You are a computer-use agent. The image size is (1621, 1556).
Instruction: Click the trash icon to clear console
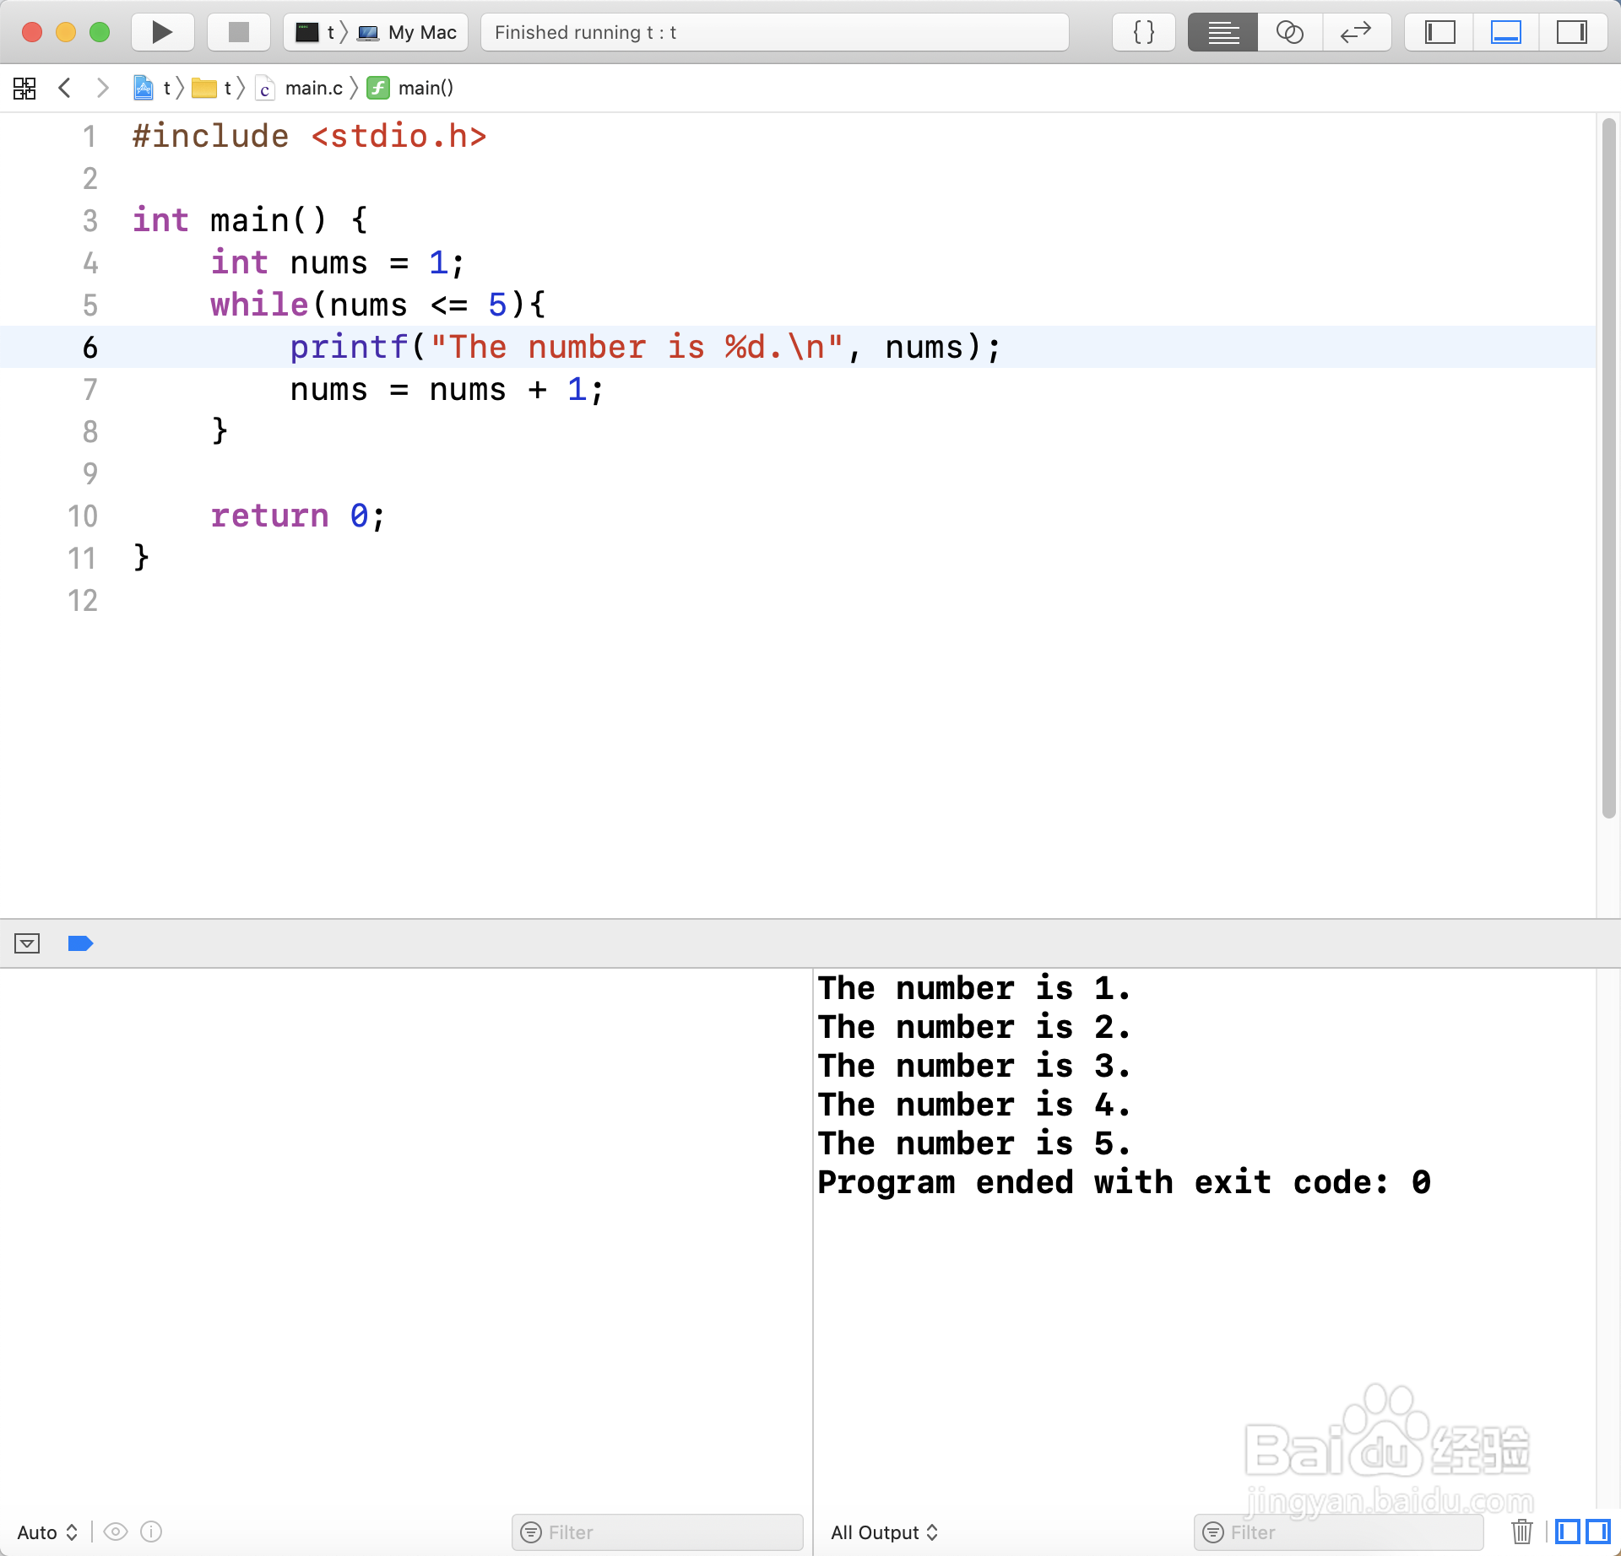point(1521,1531)
